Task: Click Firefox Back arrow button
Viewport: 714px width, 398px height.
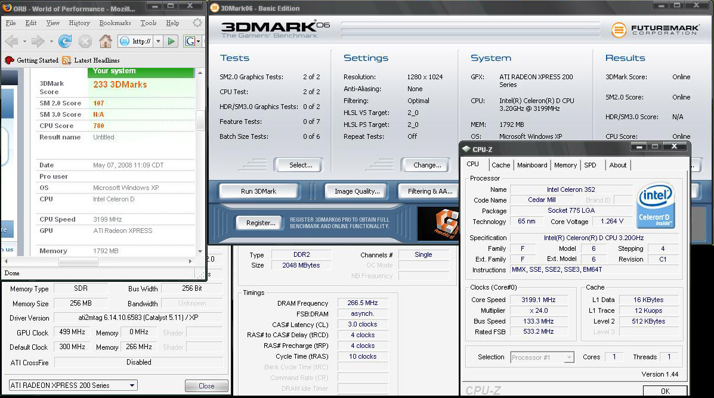Action: pyautogui.click(x=11, y=41)
